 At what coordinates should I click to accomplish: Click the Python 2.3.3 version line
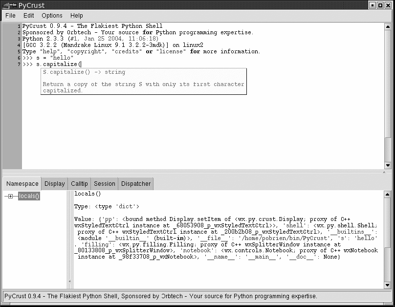tap(90, 39)
